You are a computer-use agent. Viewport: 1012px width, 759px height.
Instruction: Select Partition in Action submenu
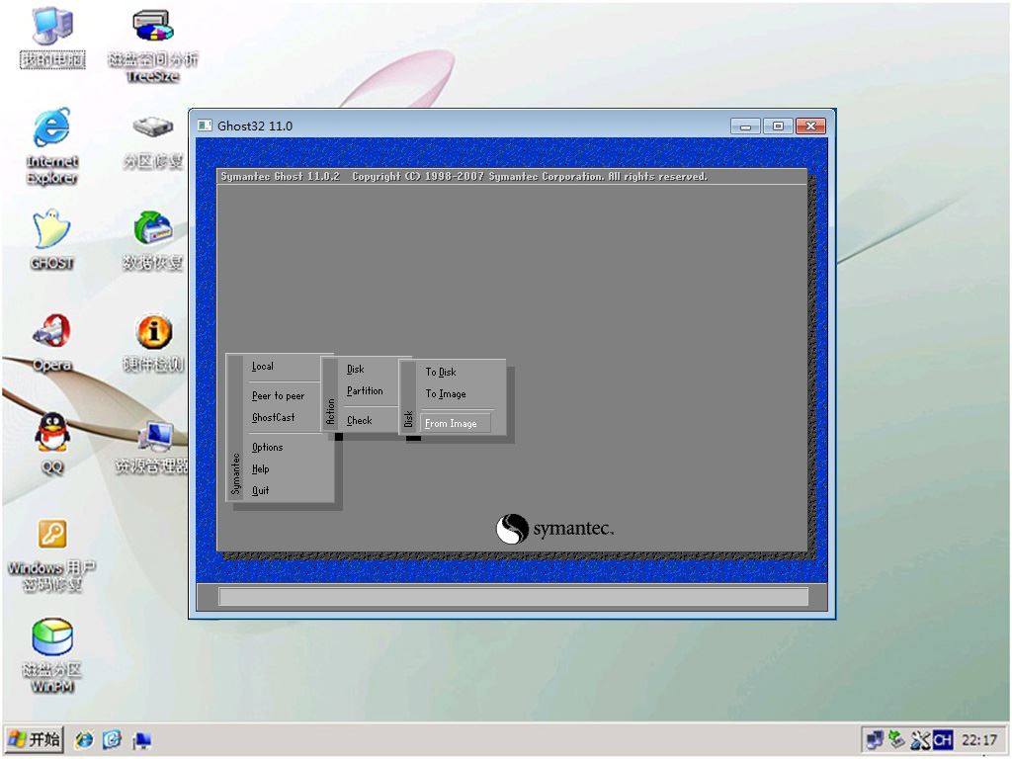(365, 391)
